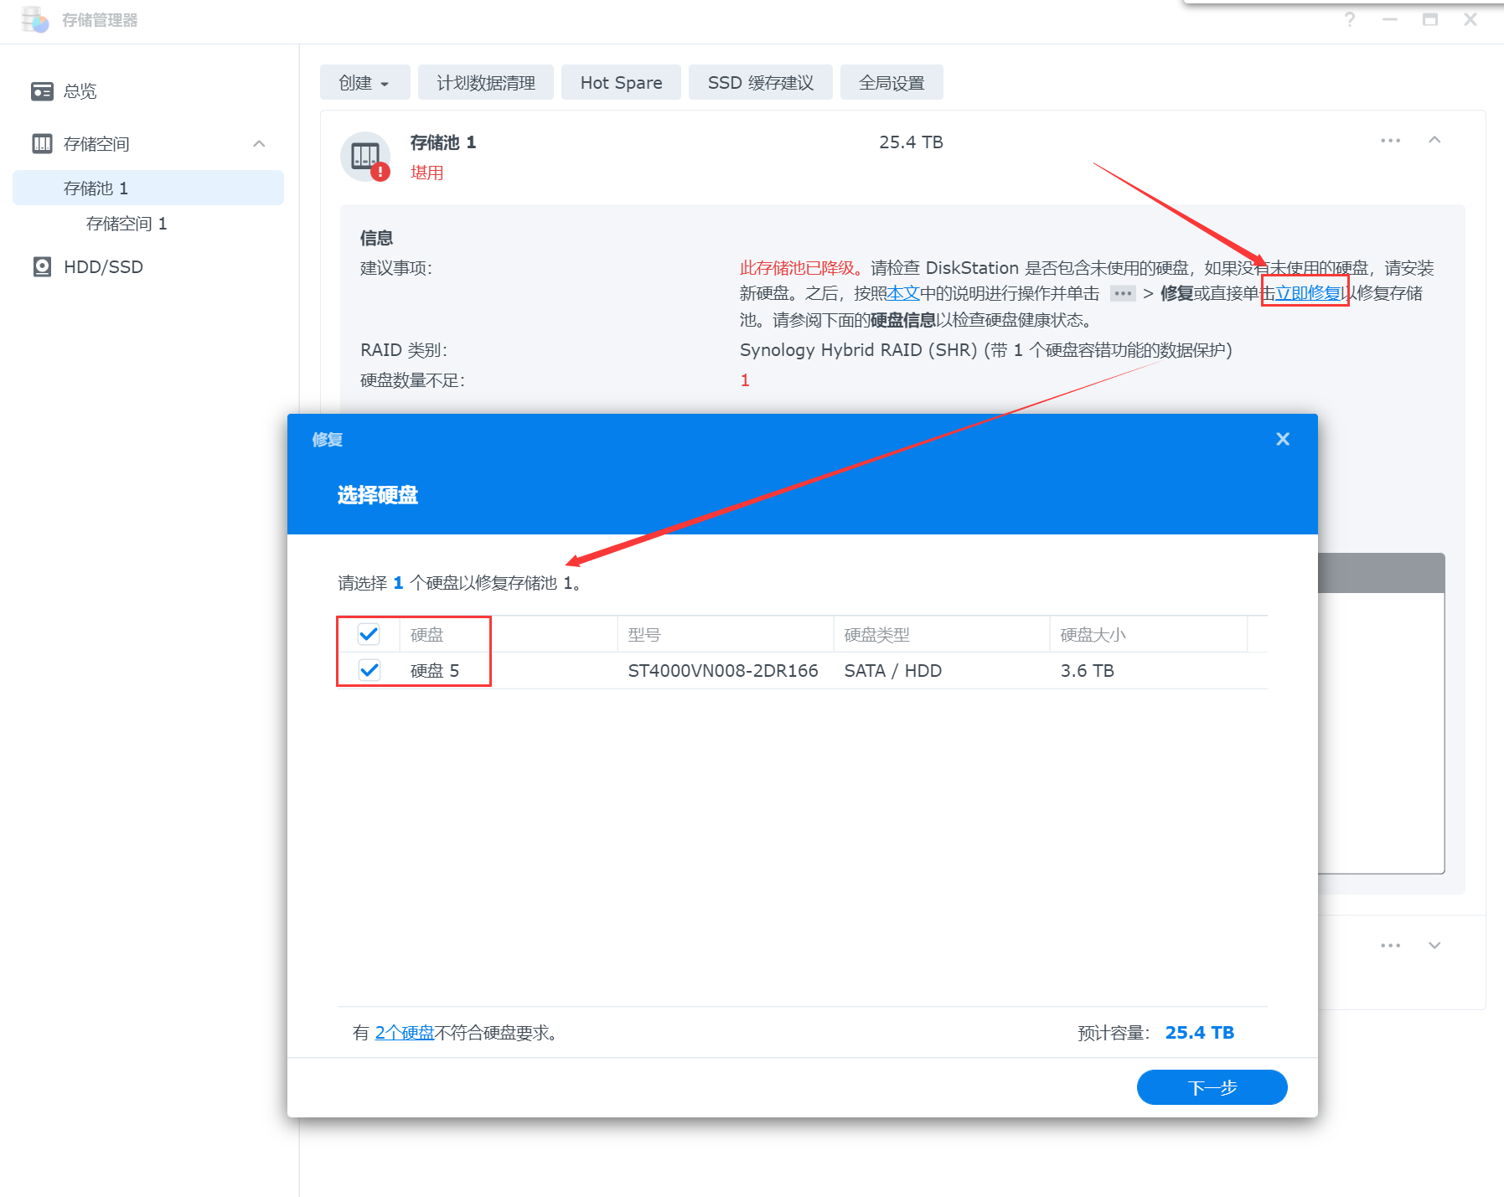Open the three-dot menu for 存储池 1
This screenshot has width=1504, height=1197.
[1390, 141]
